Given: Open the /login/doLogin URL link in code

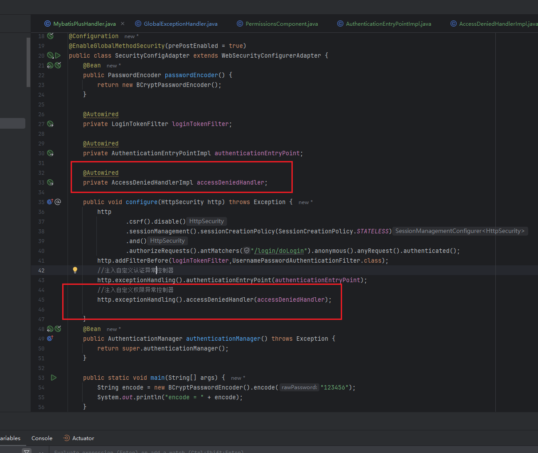Looking at the screenshot, I should (x=279, y=251).
